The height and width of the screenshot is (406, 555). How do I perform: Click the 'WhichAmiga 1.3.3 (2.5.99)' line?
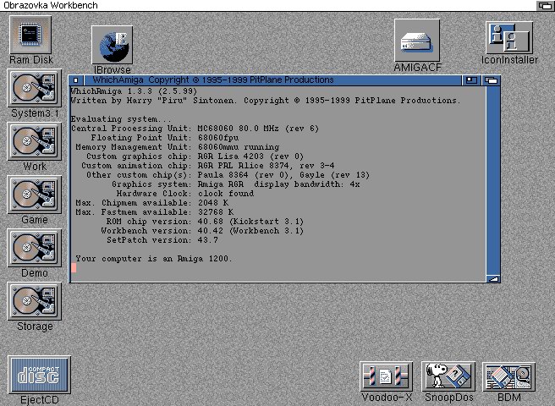tap(134, 91)
